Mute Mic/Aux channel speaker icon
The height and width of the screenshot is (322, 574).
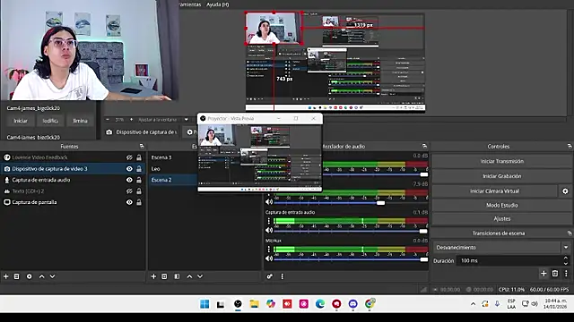tap(269, 258)
